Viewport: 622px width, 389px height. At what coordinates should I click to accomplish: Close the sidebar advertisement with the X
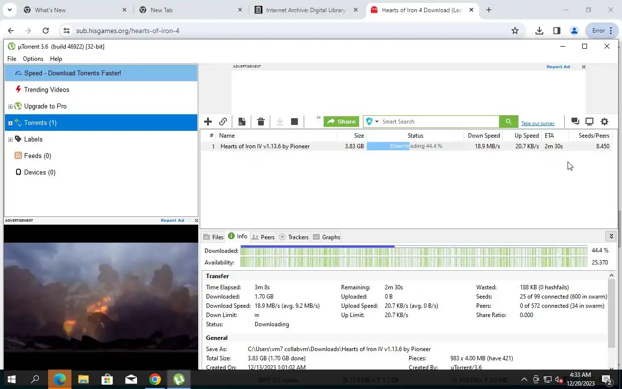tap(196, 221)
